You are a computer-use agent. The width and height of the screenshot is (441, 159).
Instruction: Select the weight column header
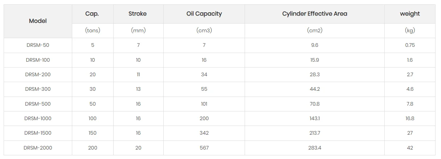coord(410,14)
